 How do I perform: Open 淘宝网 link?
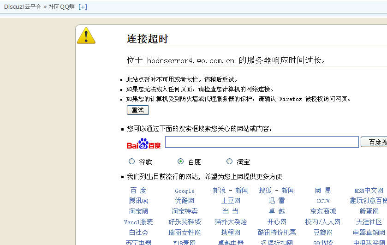(138, 211)
